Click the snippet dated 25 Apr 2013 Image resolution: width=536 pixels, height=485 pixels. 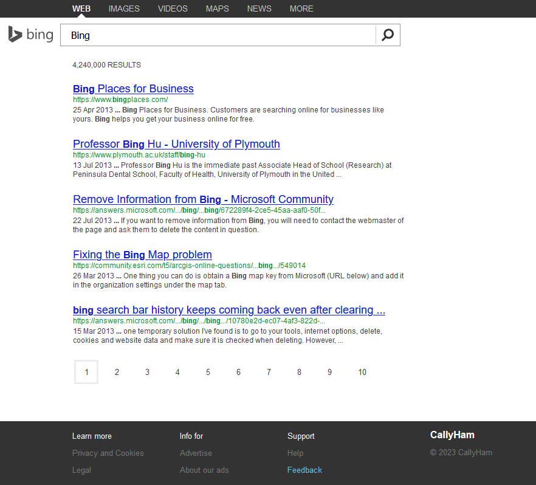pyautogui.click(x=228, y=114)
